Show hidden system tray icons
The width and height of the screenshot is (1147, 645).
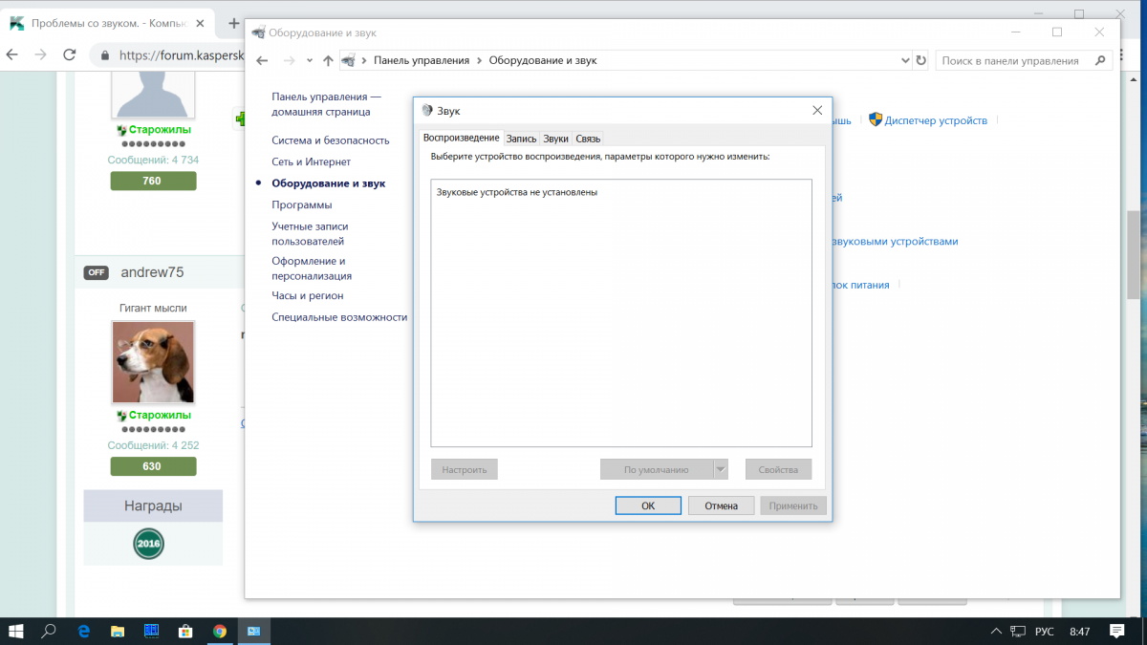click(996, 631)
